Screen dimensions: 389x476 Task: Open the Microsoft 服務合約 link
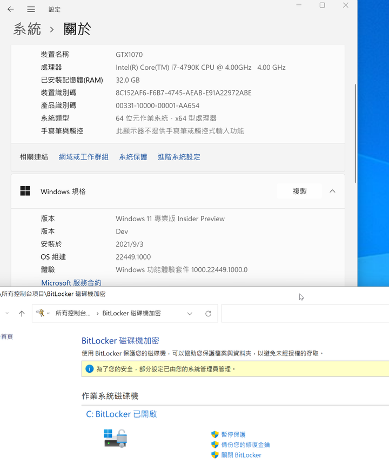coord(71,282)
